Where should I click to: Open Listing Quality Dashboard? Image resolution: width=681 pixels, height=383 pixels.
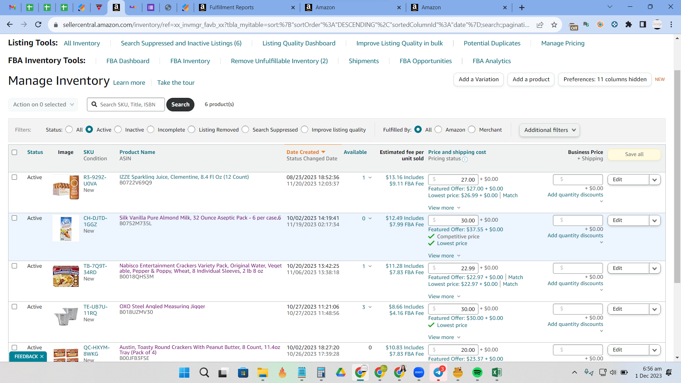(299, 43)
